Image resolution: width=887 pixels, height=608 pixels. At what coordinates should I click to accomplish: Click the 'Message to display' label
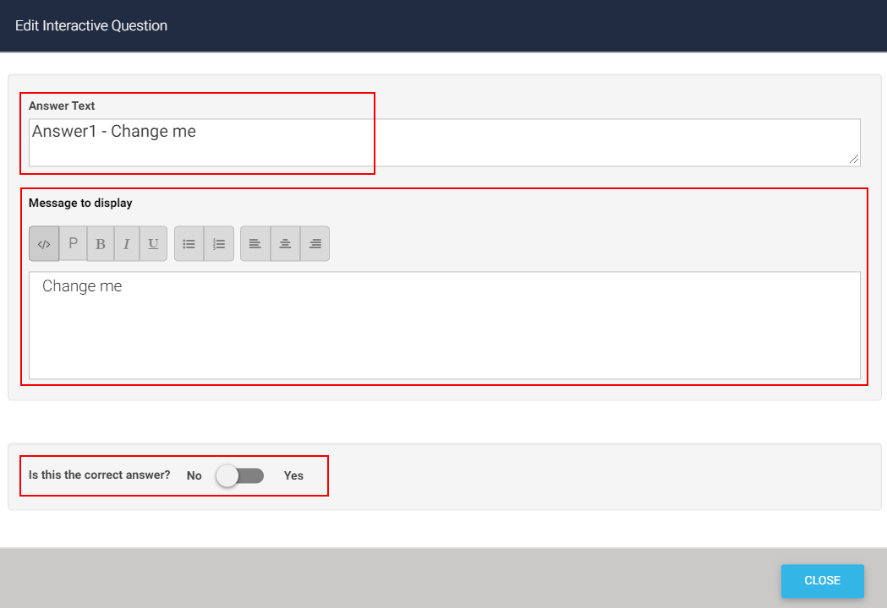tap(80, 203)
